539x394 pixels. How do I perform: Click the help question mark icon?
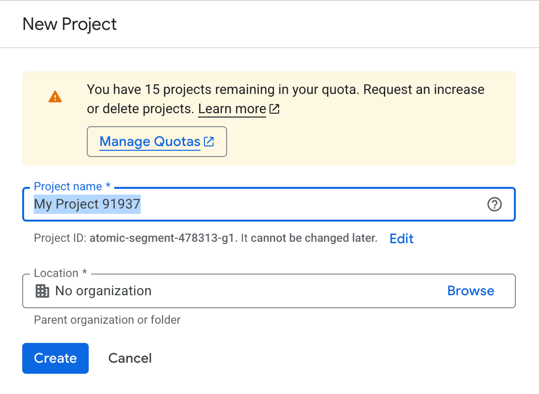(494, 205)
